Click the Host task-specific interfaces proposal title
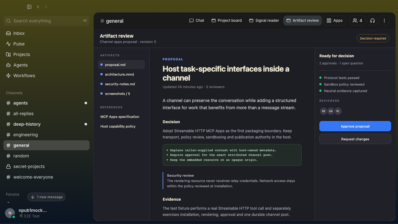This screenshot has height=224, width=398. (226, 73)
